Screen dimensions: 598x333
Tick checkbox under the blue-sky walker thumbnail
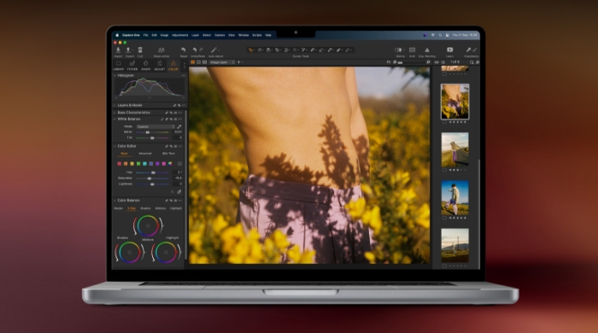[x=444, y=218]
